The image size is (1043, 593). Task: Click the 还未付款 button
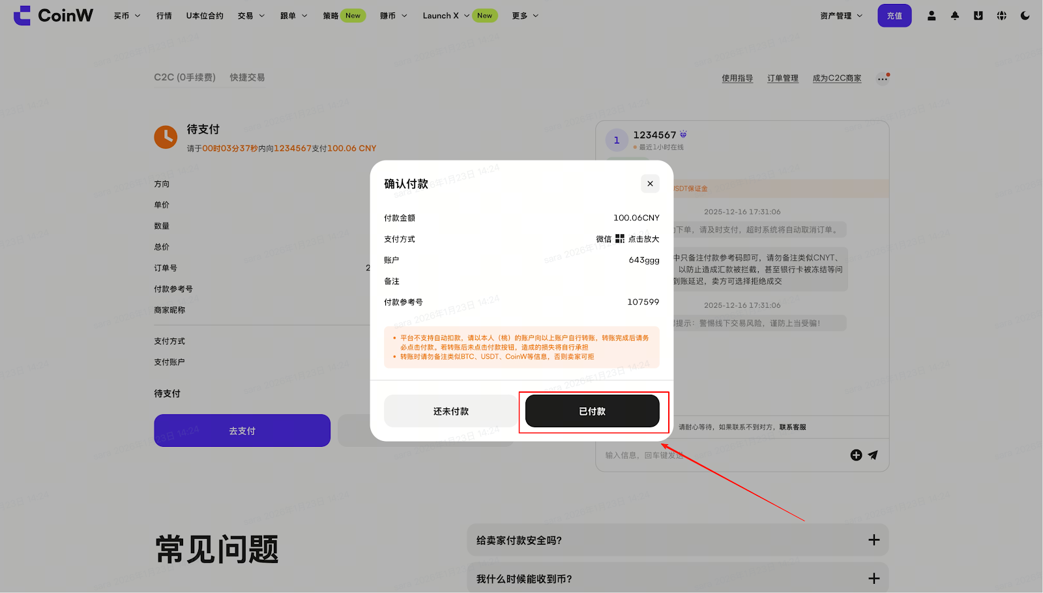(450, 412)
